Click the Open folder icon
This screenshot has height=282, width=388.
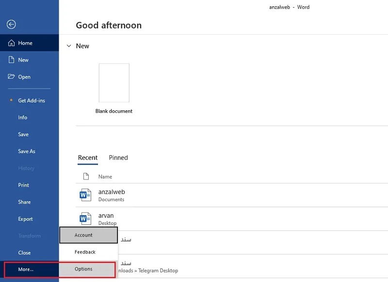pos(11,76)
